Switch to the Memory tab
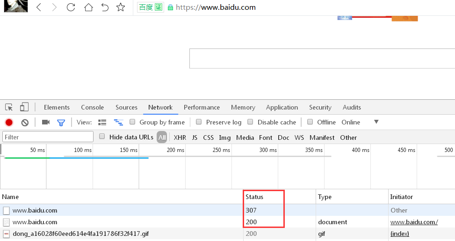 coord(243,107)
